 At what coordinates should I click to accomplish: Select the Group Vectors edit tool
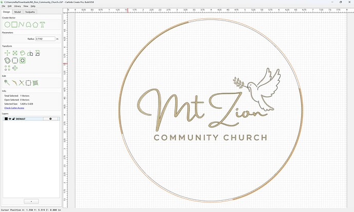click(35, 83)
